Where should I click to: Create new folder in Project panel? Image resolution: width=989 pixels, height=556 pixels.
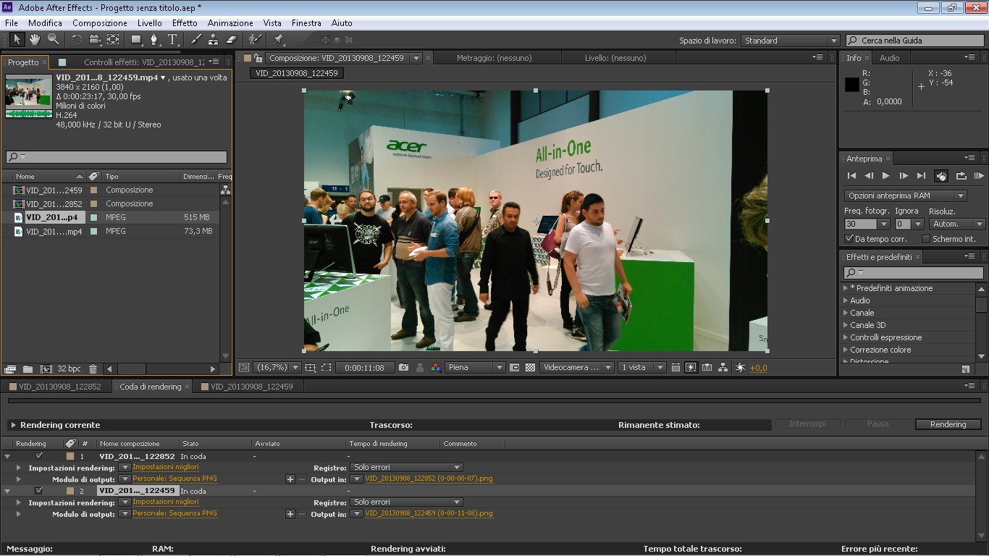(x=28, y=368)
